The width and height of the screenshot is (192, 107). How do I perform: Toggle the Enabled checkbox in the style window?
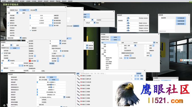click(95, 20)
